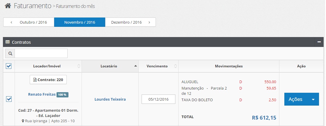Go to previous month with left chevron
Image resolution: width=326 pixels, height=126 pixels.
click(11, 22)
